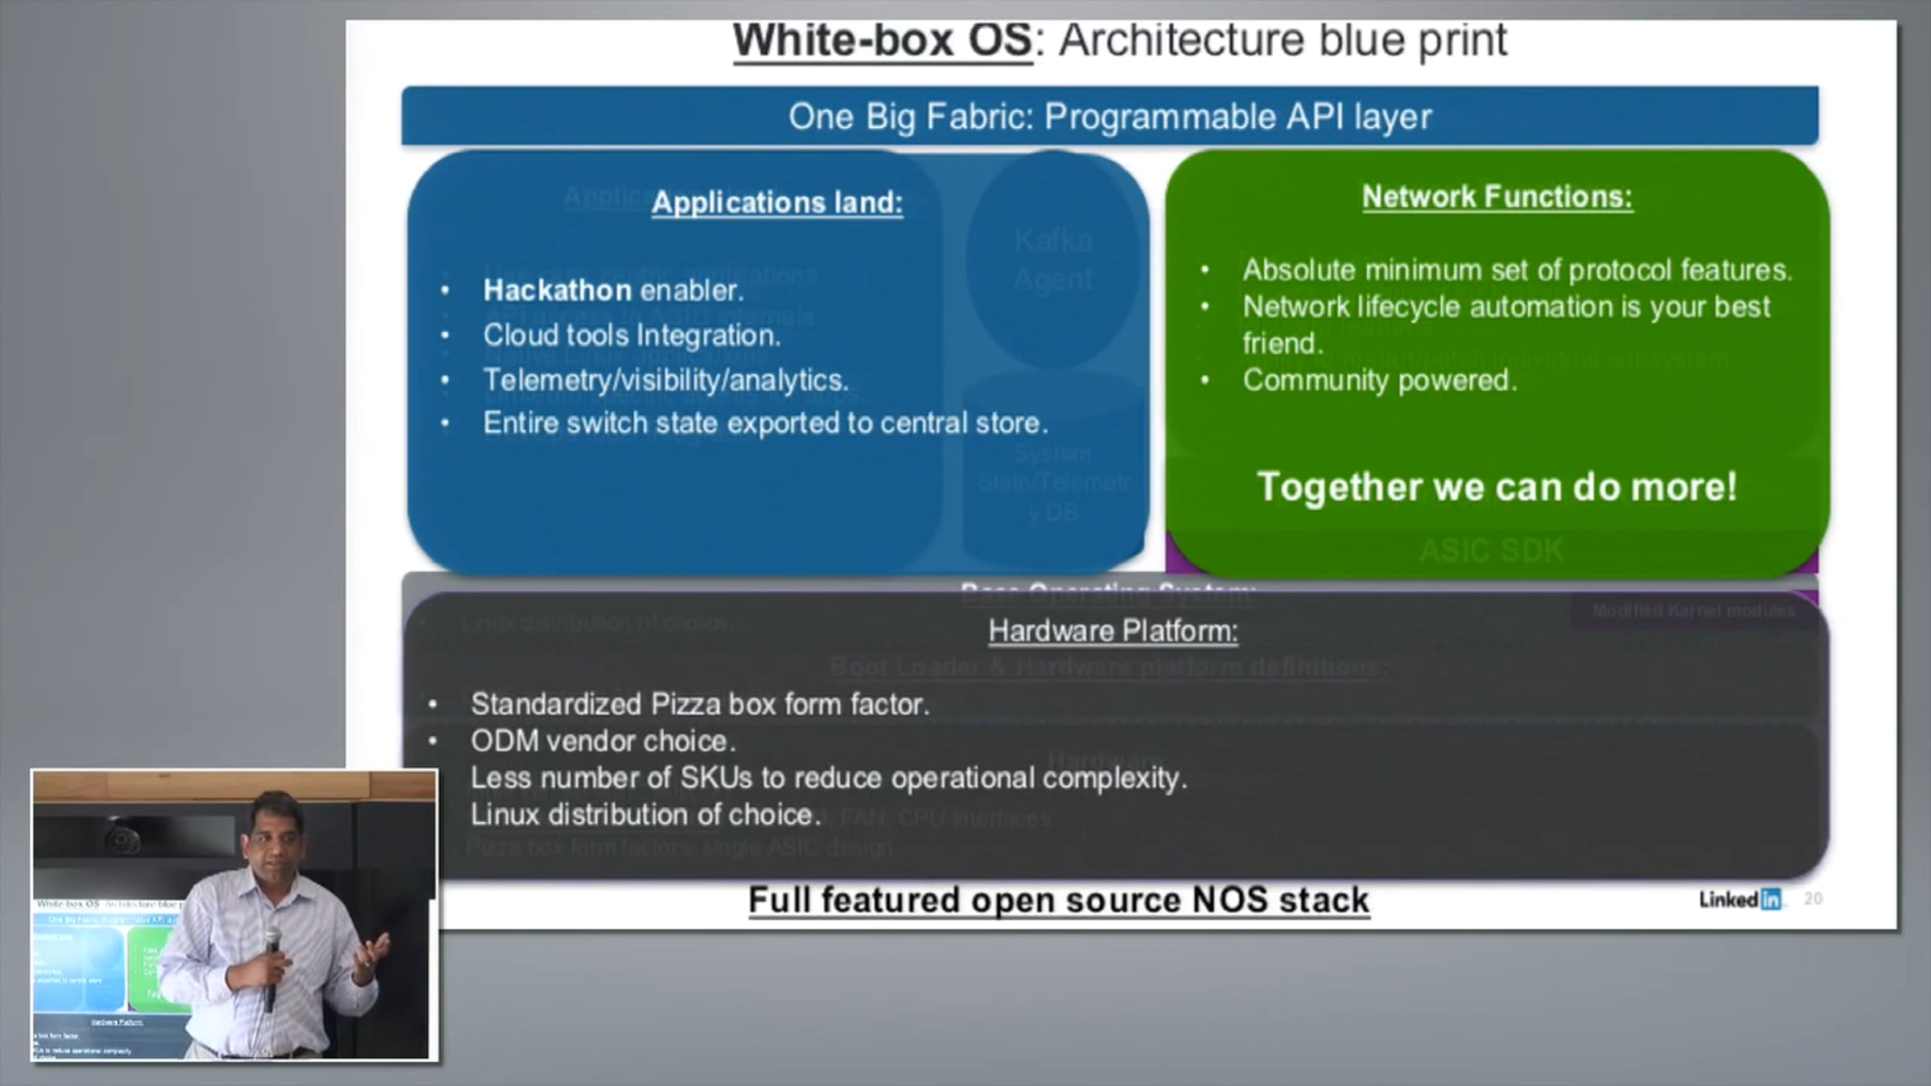Click the Telemetry/visibility/analytics bullet text
The height and width of the screenshot is (1086, 1931).
pyautogui.click(x=665, y=380)
